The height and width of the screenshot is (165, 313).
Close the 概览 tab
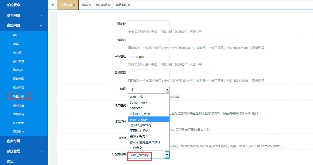[x=90, y=5]
